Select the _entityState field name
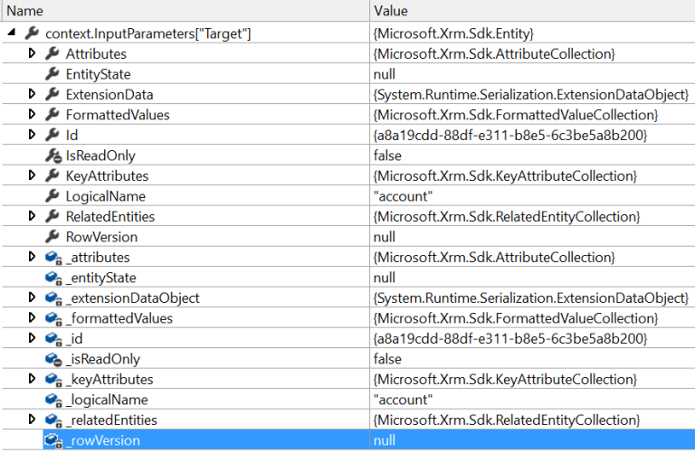This screenshot has width=695, height=453. tap(101, 278)
